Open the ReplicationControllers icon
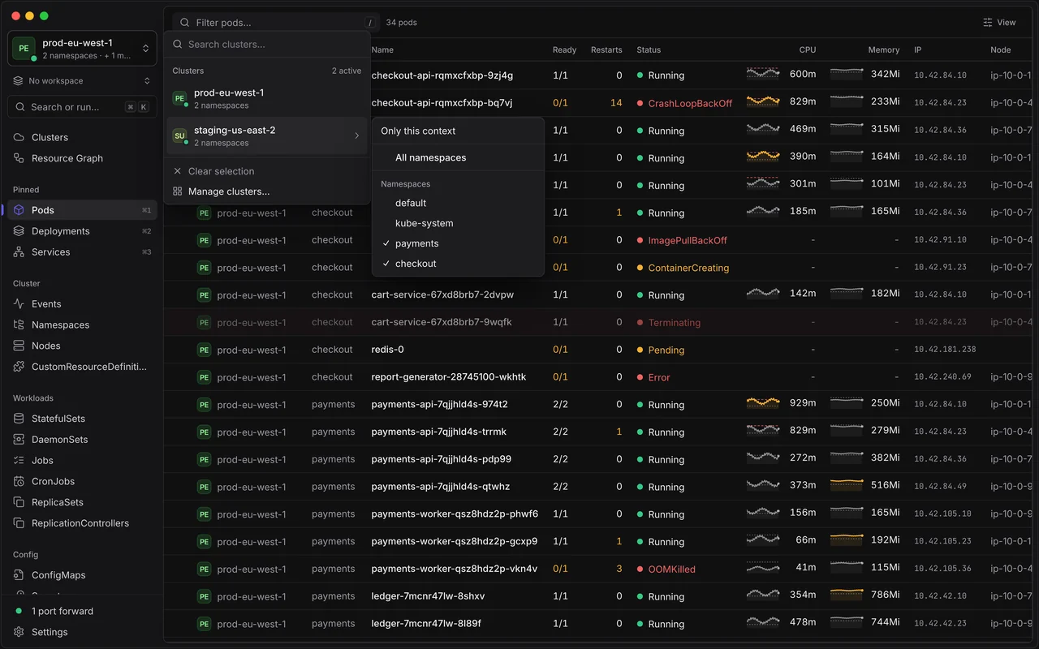 pos(19,523)
